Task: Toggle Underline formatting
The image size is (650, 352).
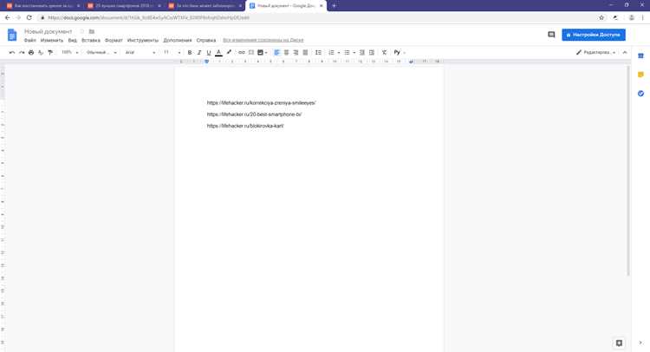Action: pyautogui.click(x=209, y=53)
